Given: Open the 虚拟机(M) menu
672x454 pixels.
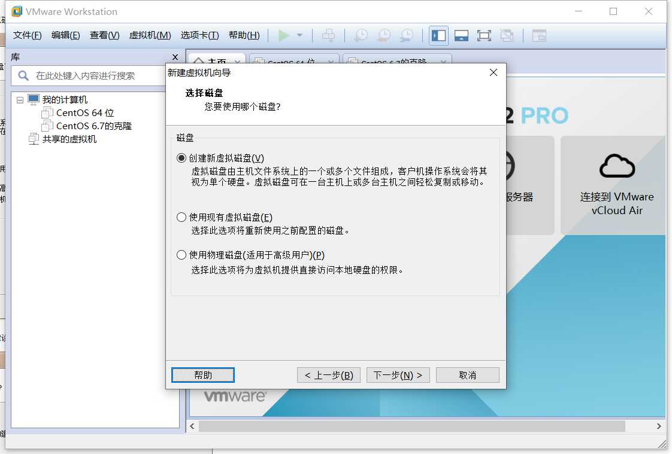Looking at the screenshot, I should pos(150,35).
